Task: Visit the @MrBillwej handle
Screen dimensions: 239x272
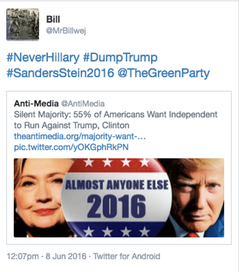Action: click(66, 31)
